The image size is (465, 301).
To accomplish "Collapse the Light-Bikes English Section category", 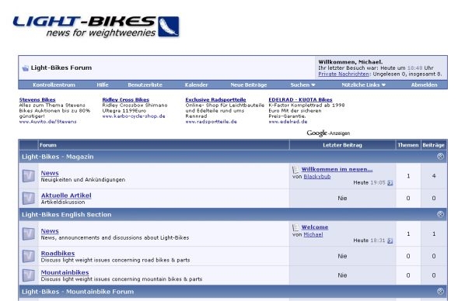I will point(440,214).
